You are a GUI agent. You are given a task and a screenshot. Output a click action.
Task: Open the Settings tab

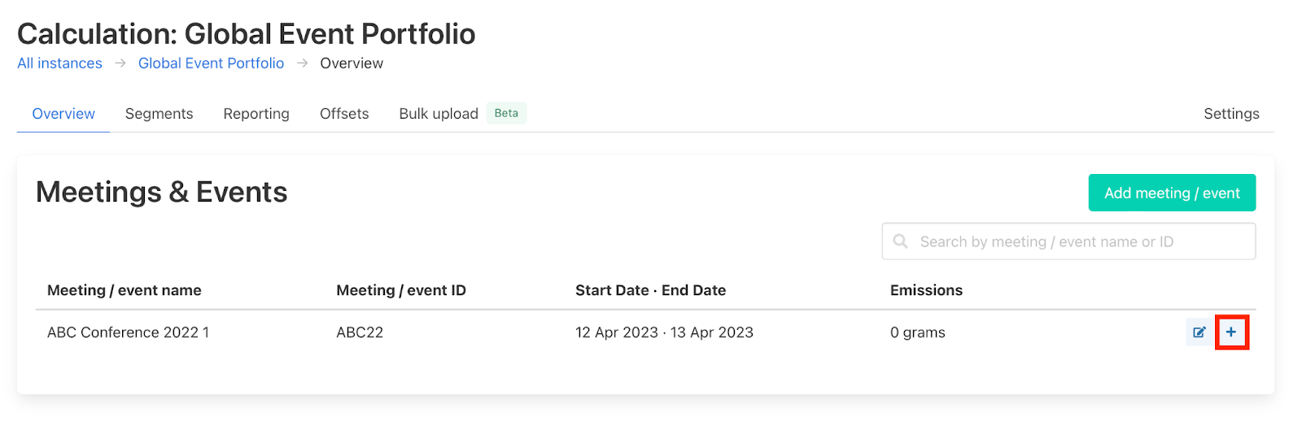coord(1231,114)
